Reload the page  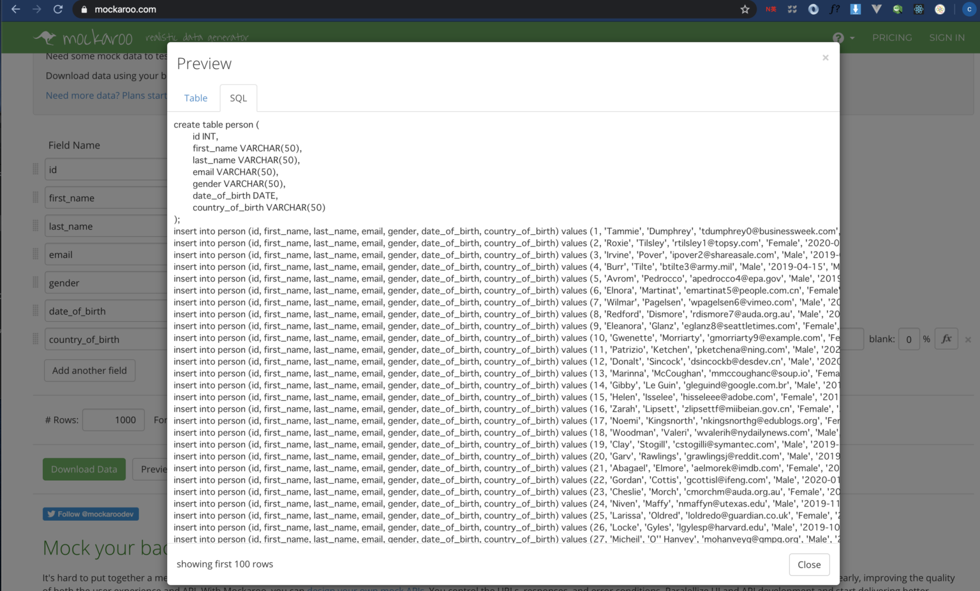58,9
